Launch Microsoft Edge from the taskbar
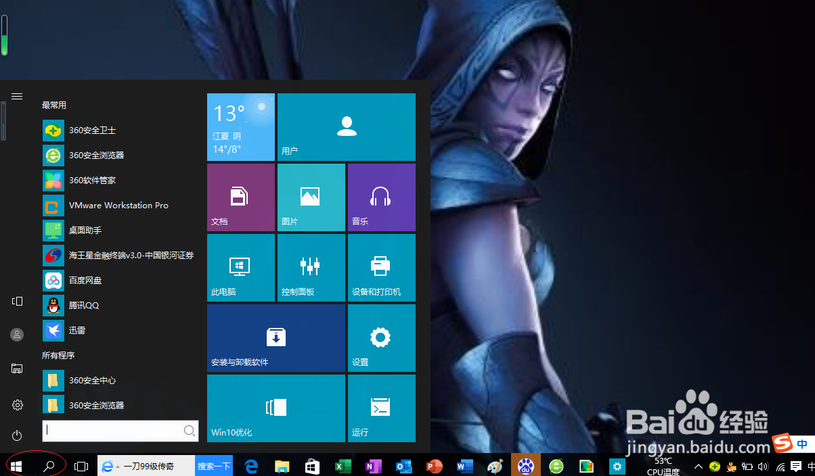Viewport: 815px width, 476px height. (x=252, y=466)
